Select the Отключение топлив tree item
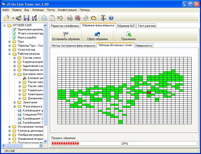This screenshot has width=201, height=154. click(30, 127)
